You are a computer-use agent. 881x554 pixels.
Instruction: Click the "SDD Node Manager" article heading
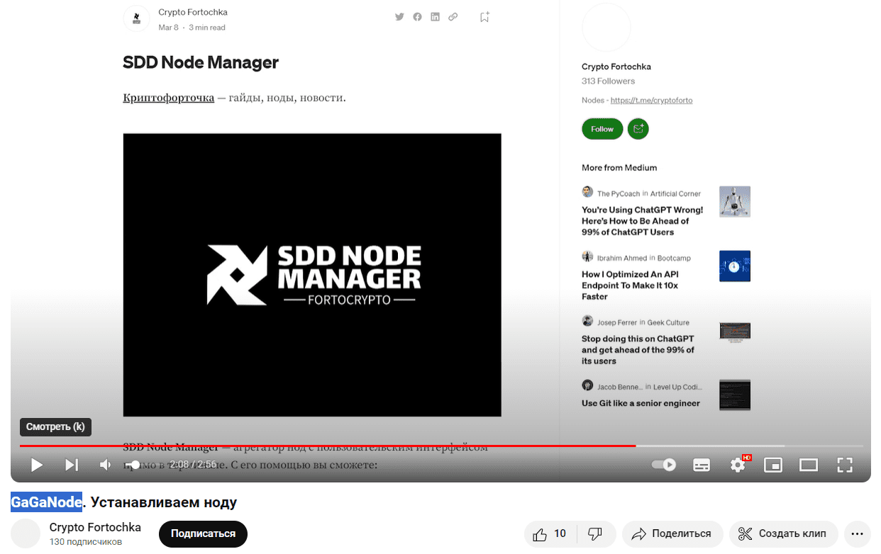(201, 62)
